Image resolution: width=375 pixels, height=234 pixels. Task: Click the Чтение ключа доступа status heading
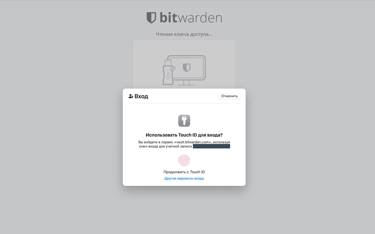tap(184, 34)
